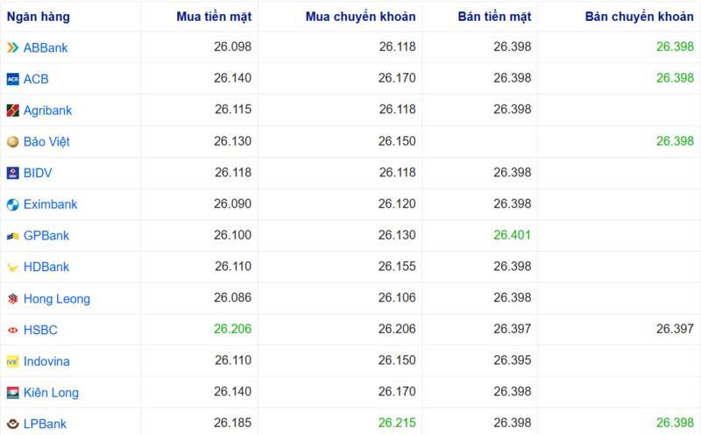This screenshot has height=435, width=701.
Task: Sort by Mua chuyển khoản column header
Action: click(x=361, y=17)
